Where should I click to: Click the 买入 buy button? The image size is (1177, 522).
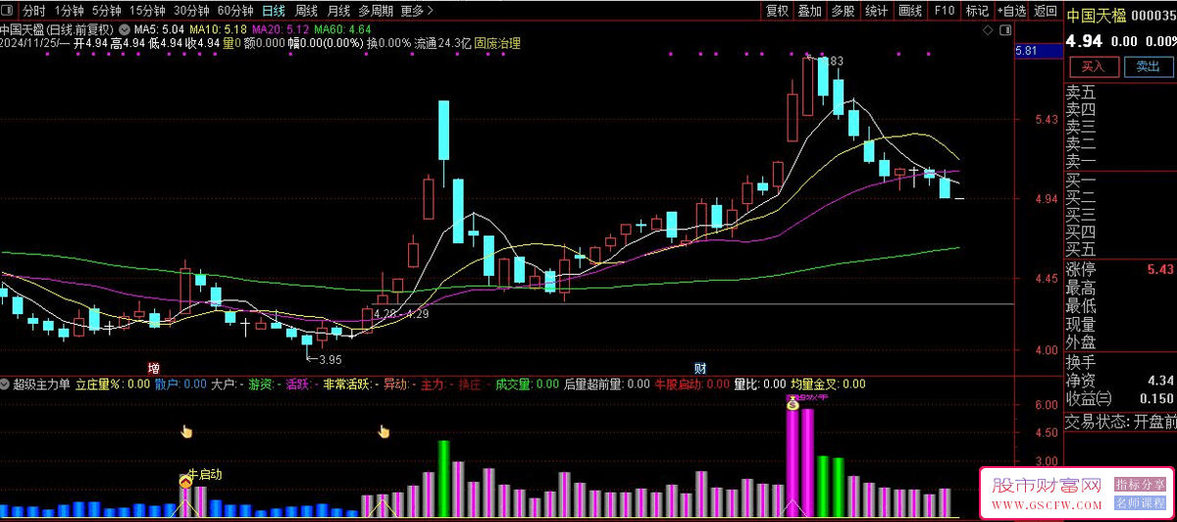pyautogui.click(x=1093, y=67)
